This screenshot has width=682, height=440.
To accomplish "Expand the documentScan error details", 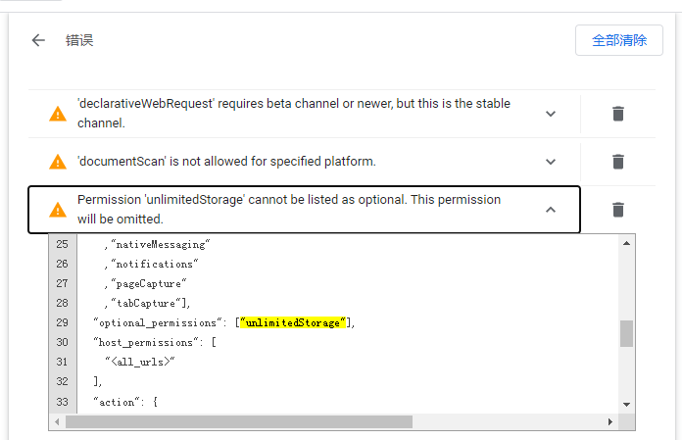I will click(551, 162).
